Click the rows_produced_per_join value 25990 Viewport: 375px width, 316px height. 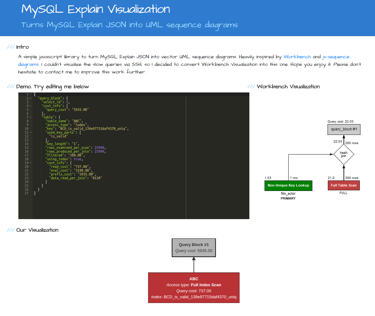pos(99,152)
